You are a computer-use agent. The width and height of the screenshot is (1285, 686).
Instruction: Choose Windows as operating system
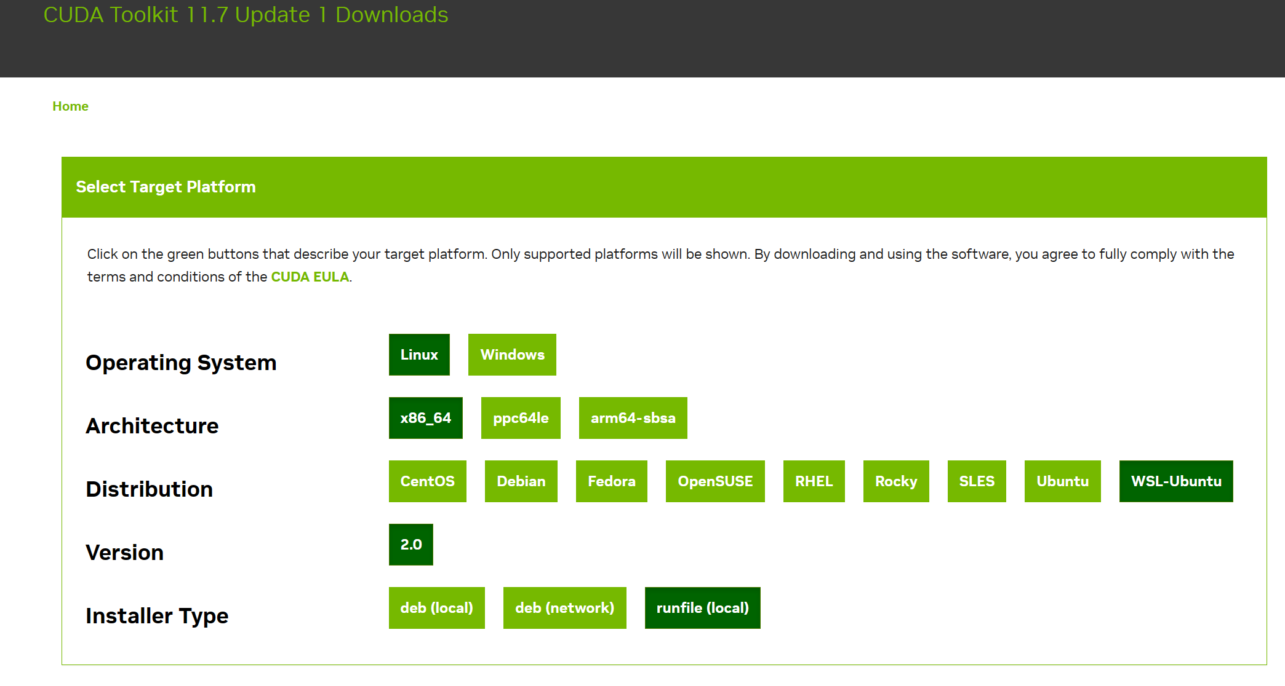[512, 355]
